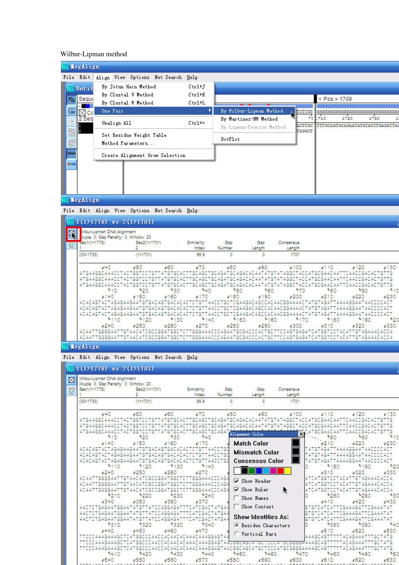Open View menu in the middle MegAlign window
The width and height of the screenshot is (399, 565).
click(120, 211)
